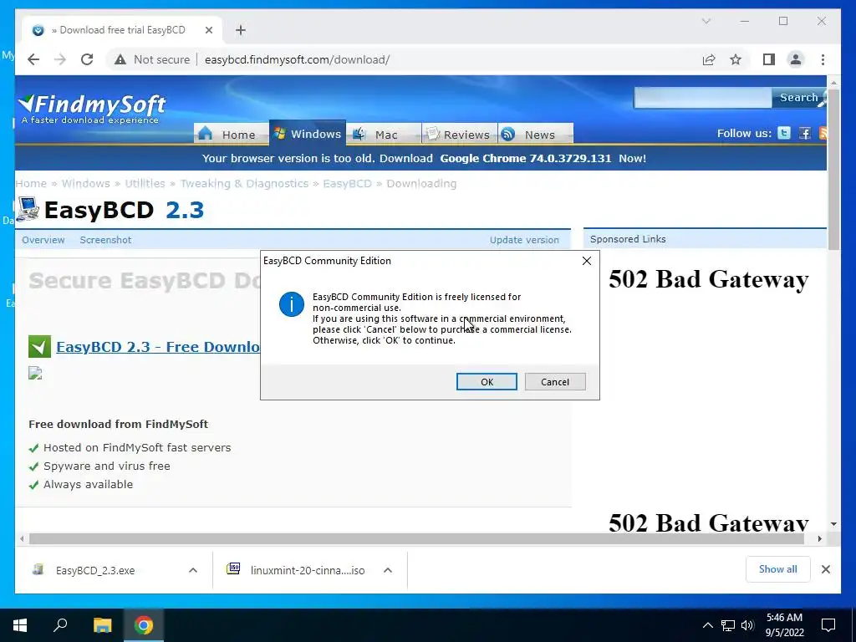Click the horizontal page scrollbar
This screenshot has height=642, width=856.
click(x=416, y=539)
